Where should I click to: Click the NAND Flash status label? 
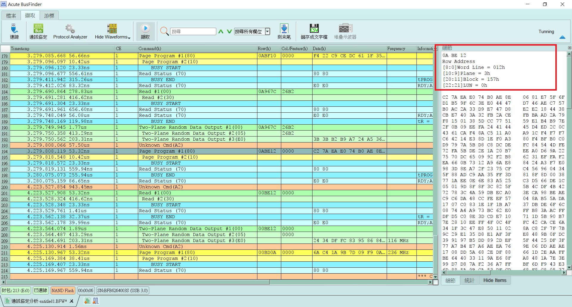pos(63,291)
